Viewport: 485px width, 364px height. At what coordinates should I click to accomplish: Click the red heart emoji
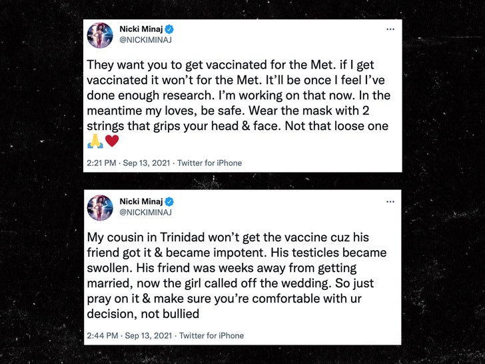[111, 141]
